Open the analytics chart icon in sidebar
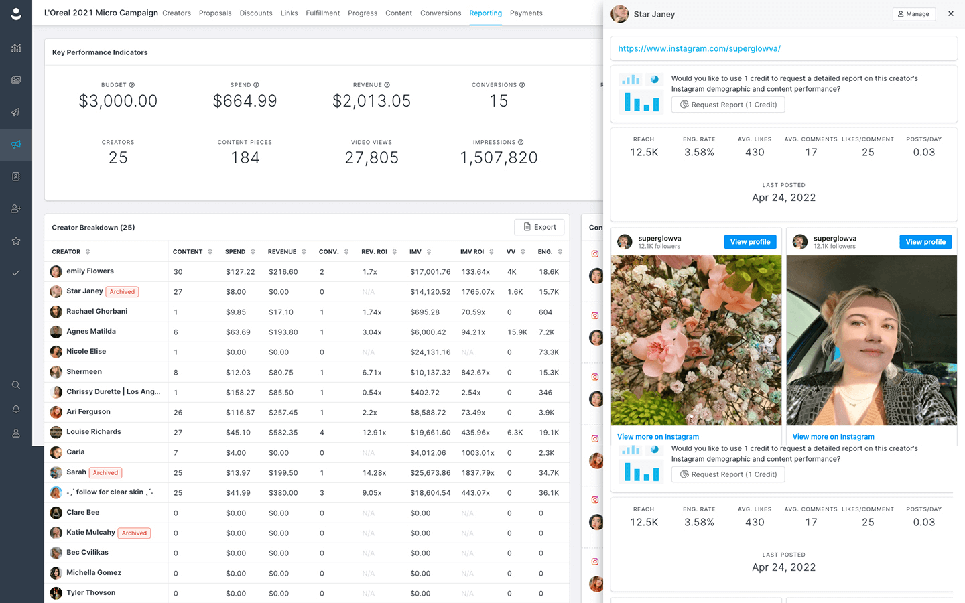The image size is (965, 603). (x=16, y=48)
